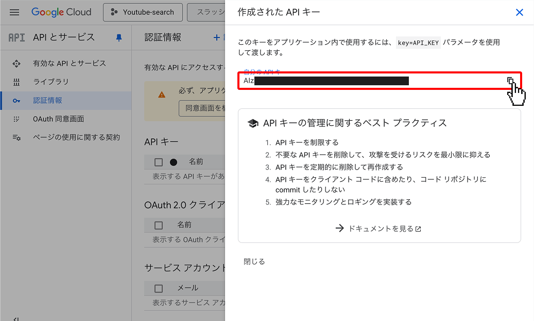
Task: Click the warning triangle icon
Action: pos(162,95)
